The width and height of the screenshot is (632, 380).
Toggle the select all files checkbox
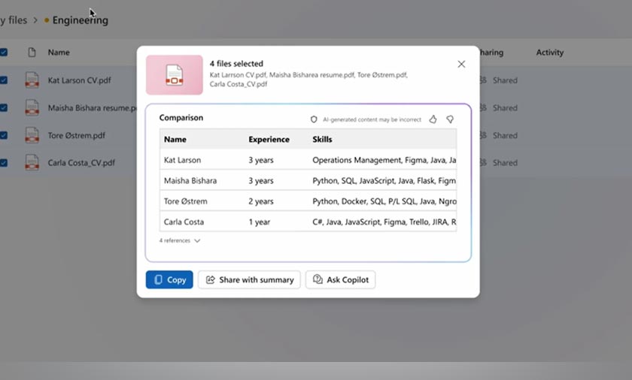click(x=4, y=53)
